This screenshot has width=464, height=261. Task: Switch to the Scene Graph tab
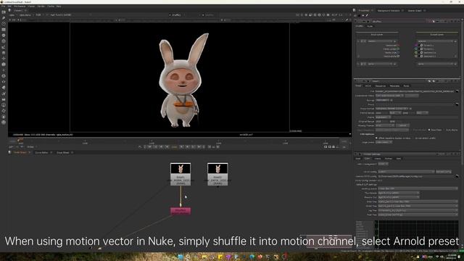coord(414,11)
